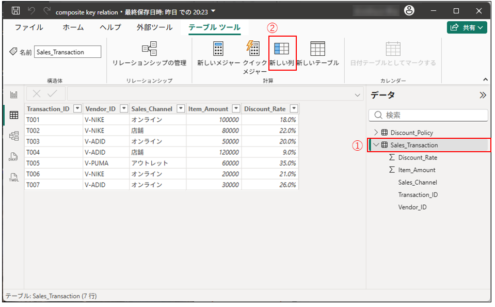Select Item_Amount field in Data pane

417,170
